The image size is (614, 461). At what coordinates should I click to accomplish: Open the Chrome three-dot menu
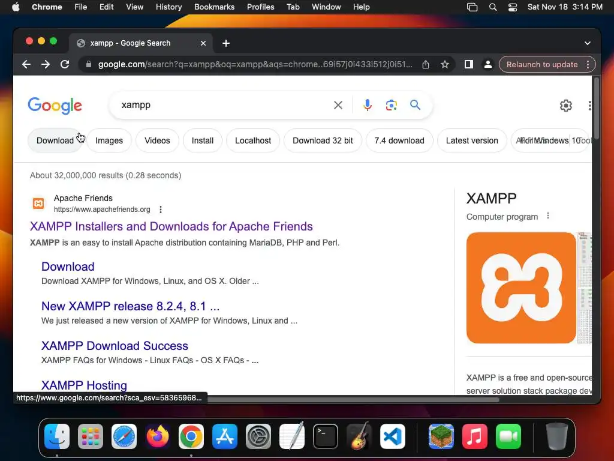coord(588,64)
